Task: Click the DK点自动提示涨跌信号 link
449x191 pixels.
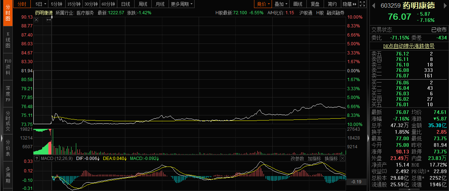Action: [x=409, y=46]
